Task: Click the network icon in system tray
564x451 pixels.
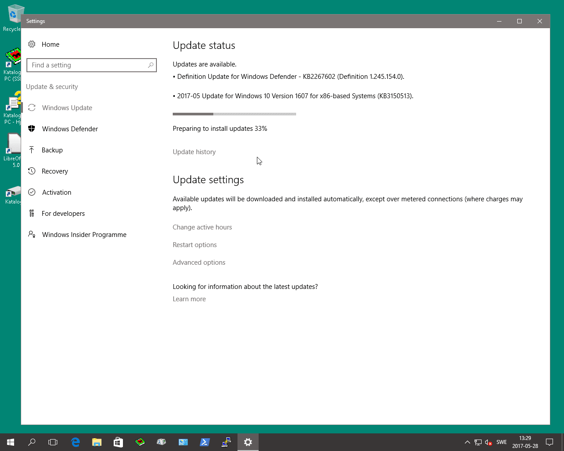Action: pos(478,442)
